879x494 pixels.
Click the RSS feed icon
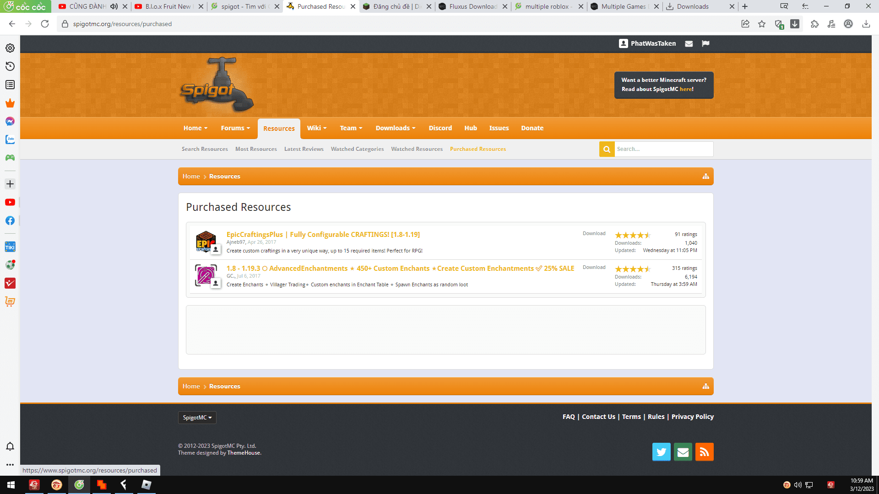tap(704, 452)
